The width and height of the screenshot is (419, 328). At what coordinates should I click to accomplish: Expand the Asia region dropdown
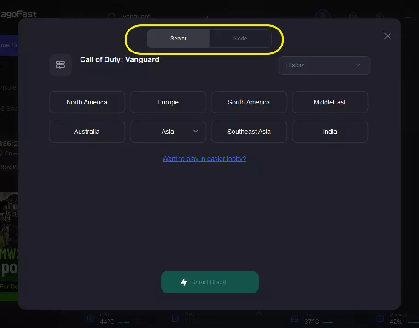pyautogui.click(x=196, y=131)
